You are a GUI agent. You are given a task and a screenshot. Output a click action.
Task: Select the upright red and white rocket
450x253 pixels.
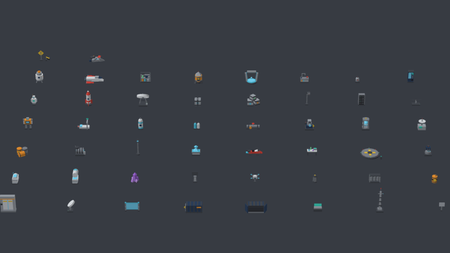coord(89,98)
